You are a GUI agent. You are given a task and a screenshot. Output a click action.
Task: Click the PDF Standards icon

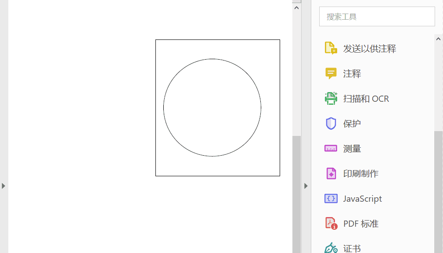coord(331,223)
